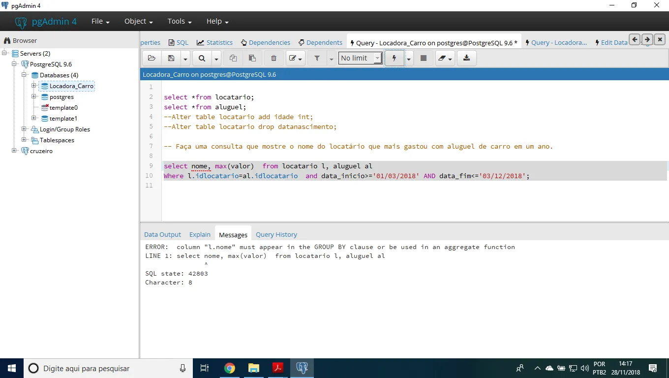
Task: Switch to the Data Output tab
Action: (162, 235)
